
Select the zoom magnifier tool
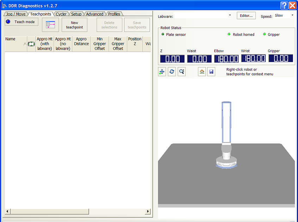click(x=181, y=72)
